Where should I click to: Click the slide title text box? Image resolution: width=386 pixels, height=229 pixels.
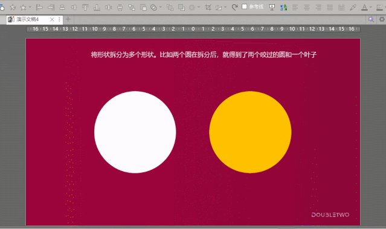(x=204, y=55)
